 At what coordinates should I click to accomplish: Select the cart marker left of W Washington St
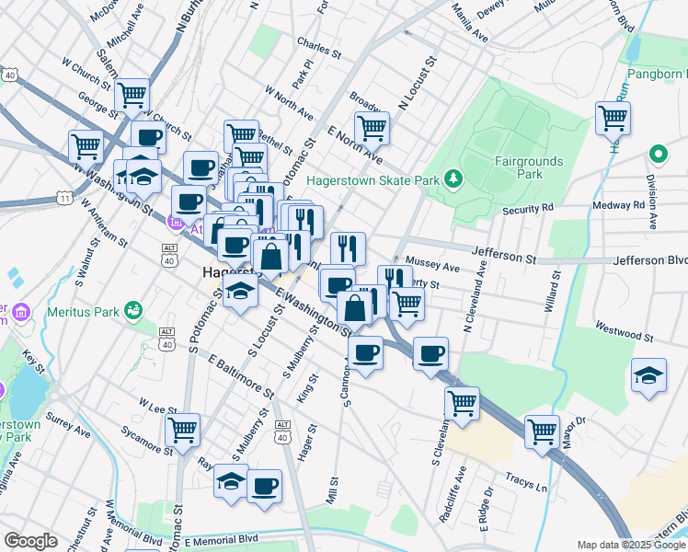point(86,148)
